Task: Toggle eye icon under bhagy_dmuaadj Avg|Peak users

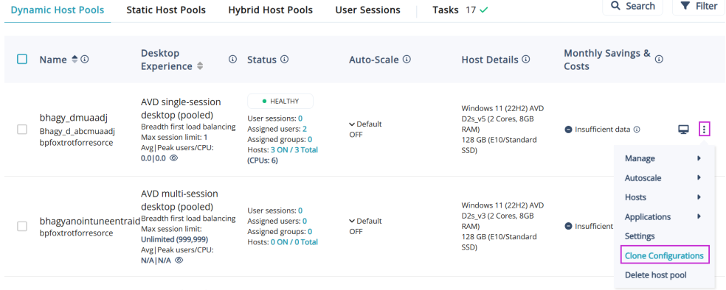Action: [x=173, y=158]
